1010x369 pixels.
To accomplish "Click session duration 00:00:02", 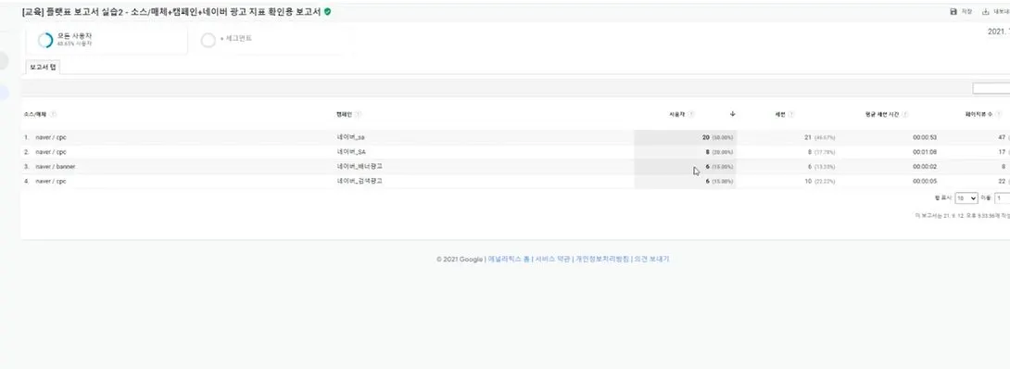I will point(924,167).
